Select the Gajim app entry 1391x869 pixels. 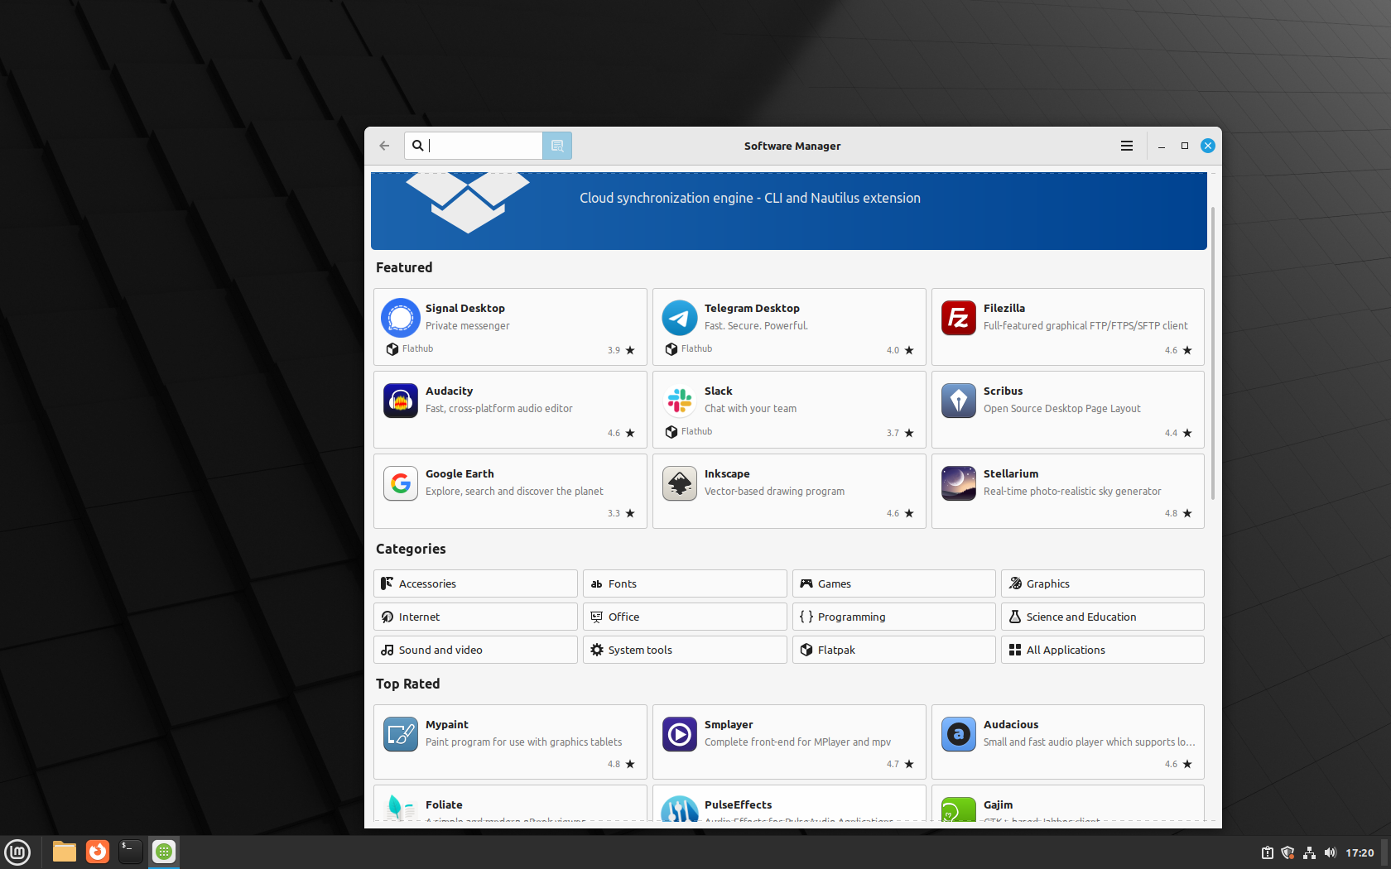coord(1068,804)
